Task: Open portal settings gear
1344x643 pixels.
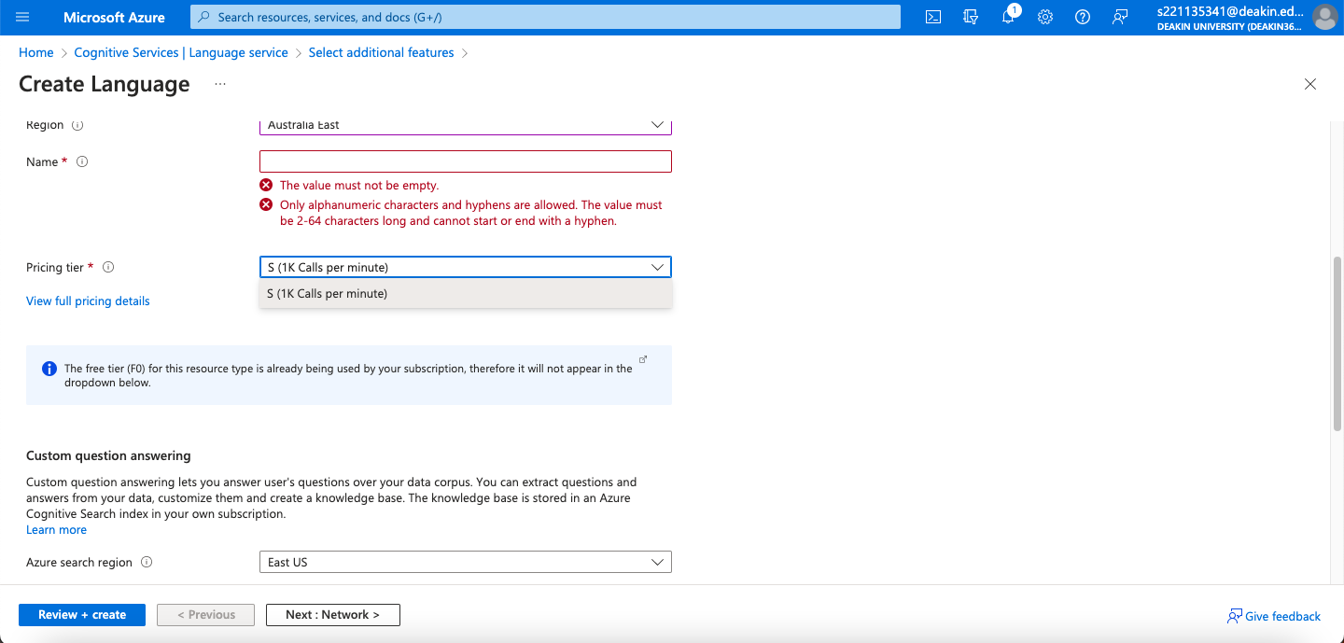Action: [x=1045, y=17]
